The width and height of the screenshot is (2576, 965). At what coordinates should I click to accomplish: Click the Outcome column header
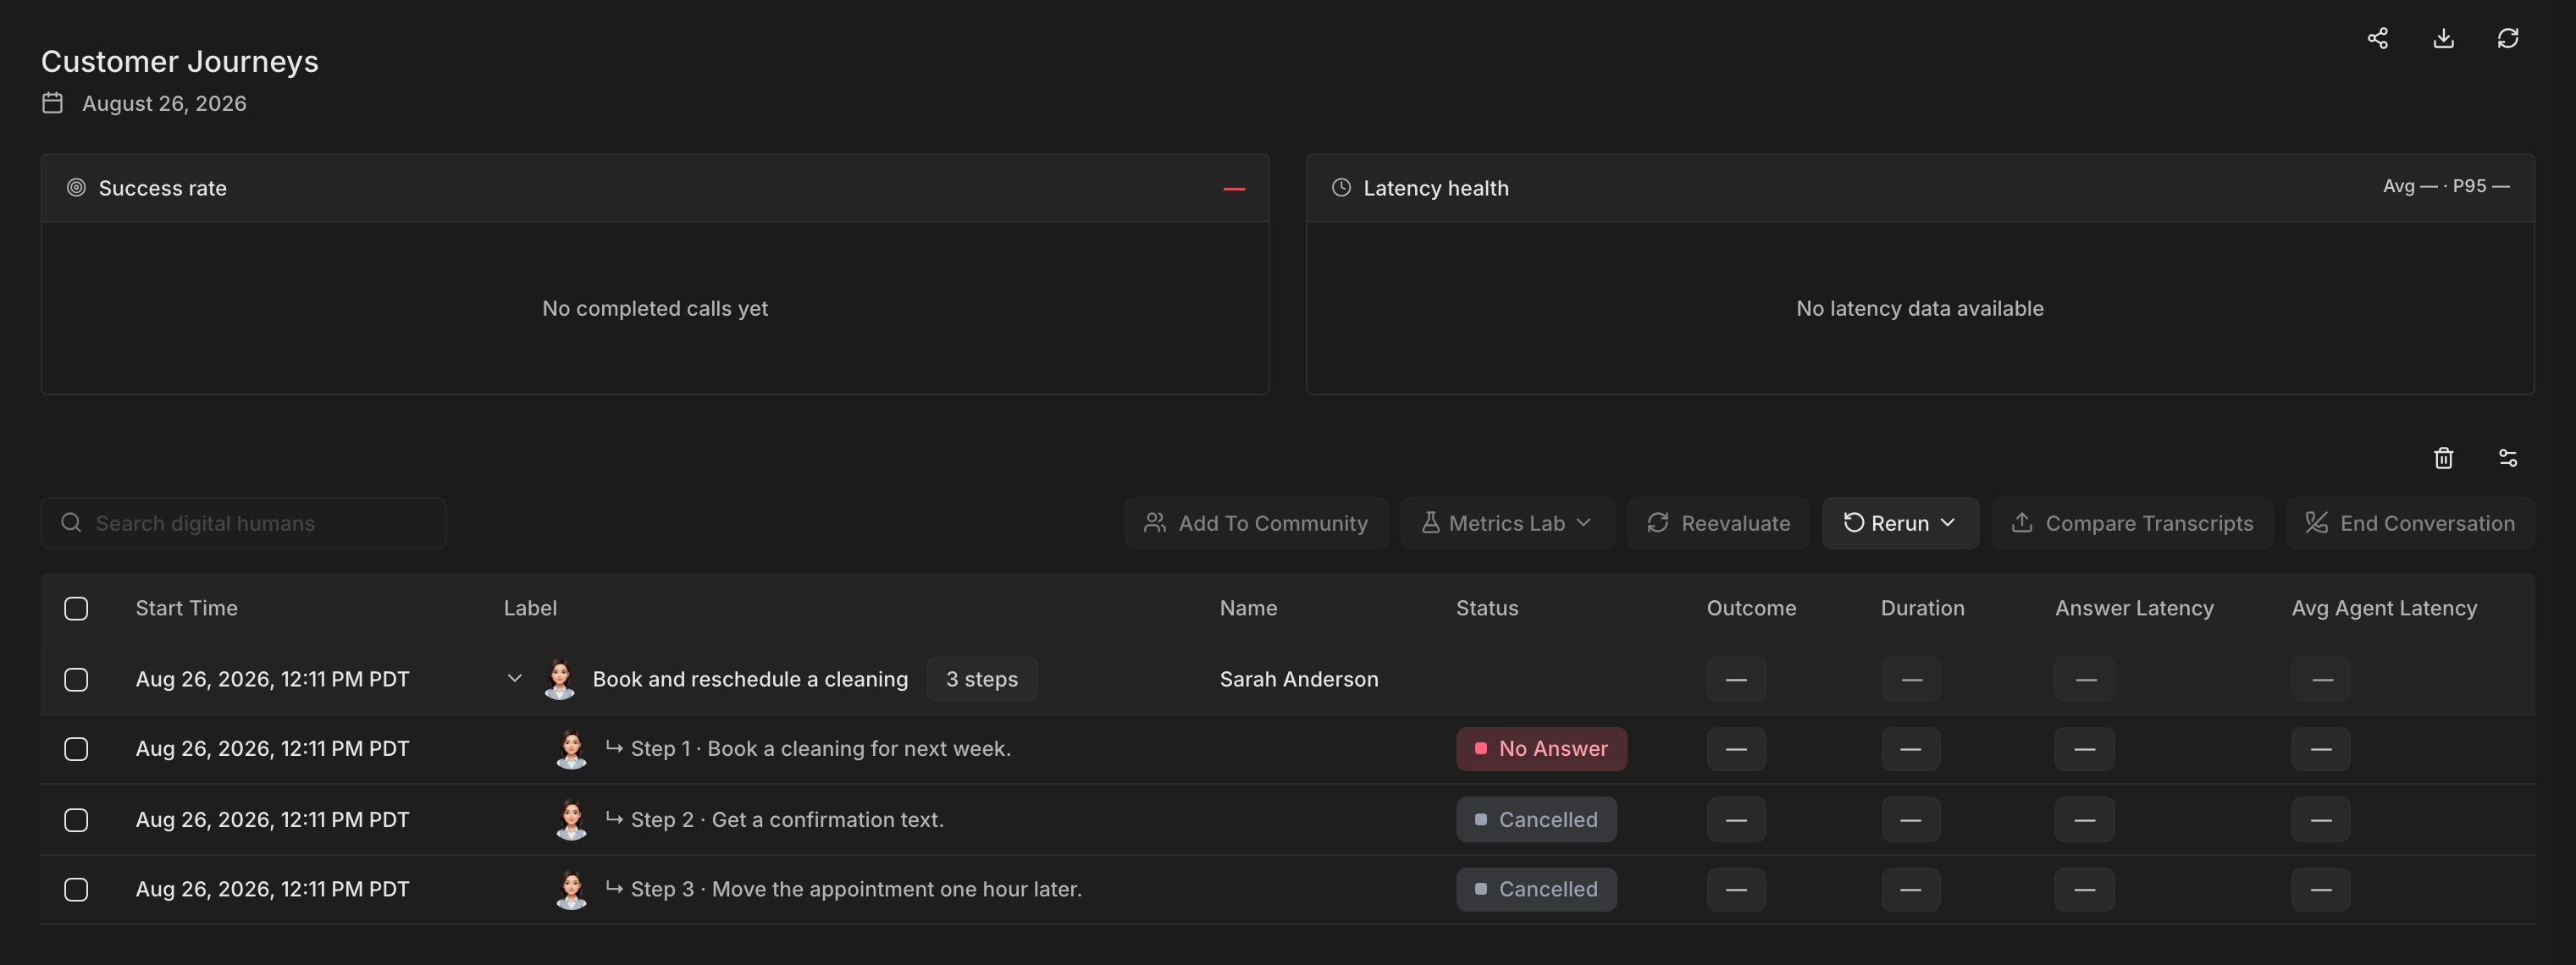(1751, 608)
